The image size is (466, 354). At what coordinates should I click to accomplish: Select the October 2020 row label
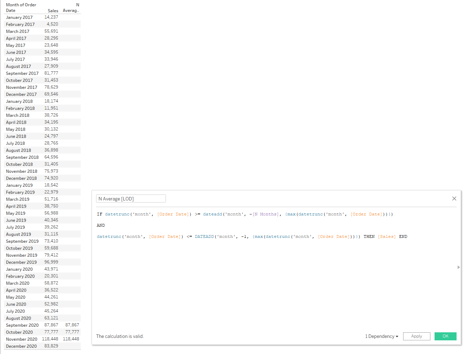[19, 332]
